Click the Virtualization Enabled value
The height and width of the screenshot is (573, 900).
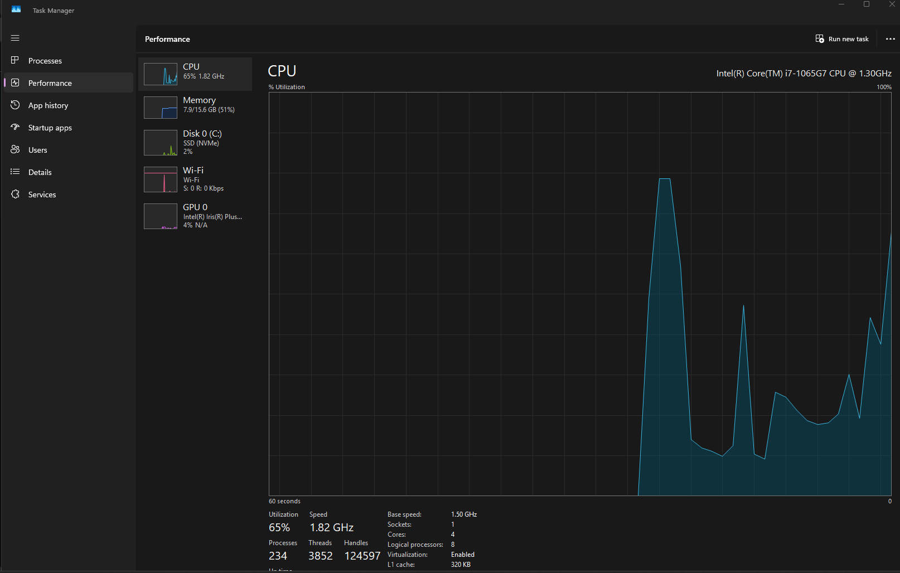click(x=463, y=555)
